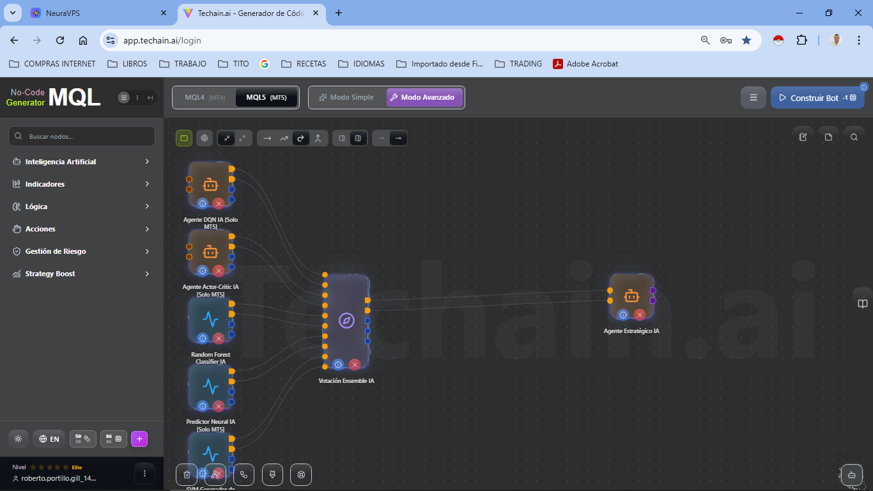Click the robot assistant icon bottom right
The height and width of the screenshot is (491, 873).
tap(851, 474)
